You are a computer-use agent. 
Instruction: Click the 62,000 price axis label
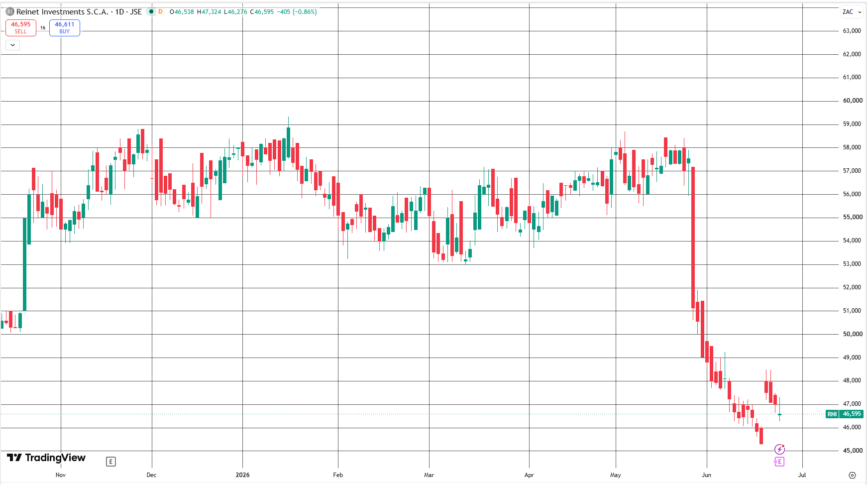point(852,54)
